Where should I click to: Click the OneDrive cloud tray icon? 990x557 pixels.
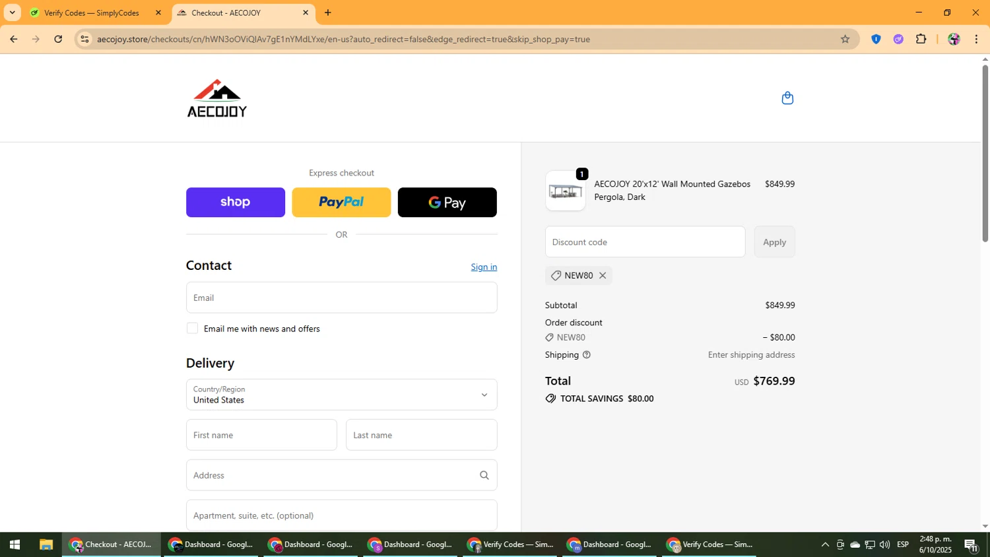(x=855, y=544)
